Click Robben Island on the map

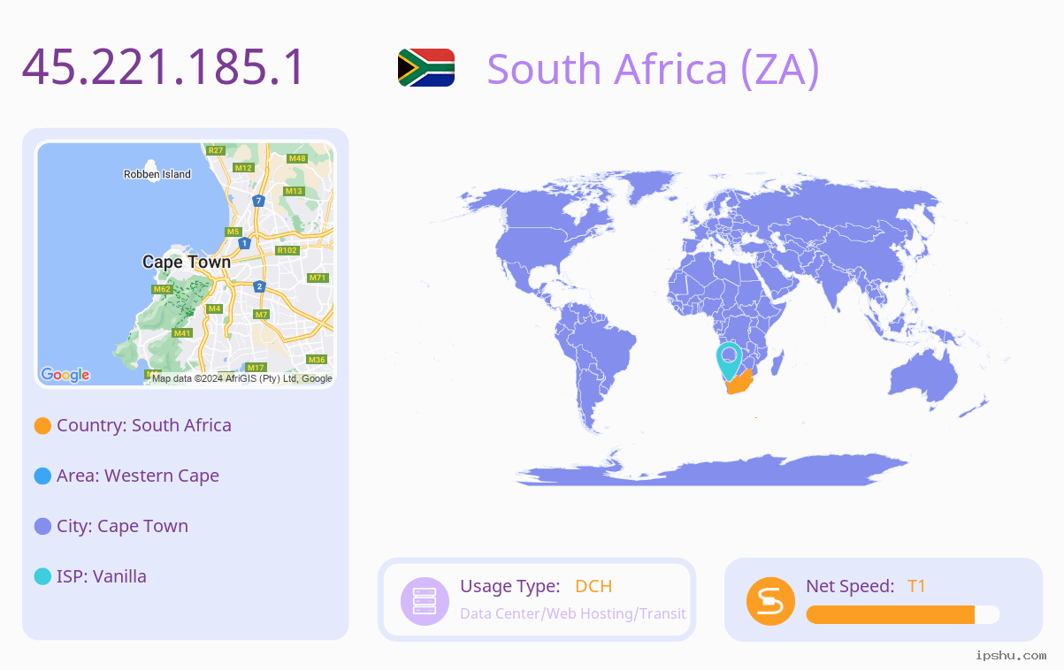tap(157, 174)
